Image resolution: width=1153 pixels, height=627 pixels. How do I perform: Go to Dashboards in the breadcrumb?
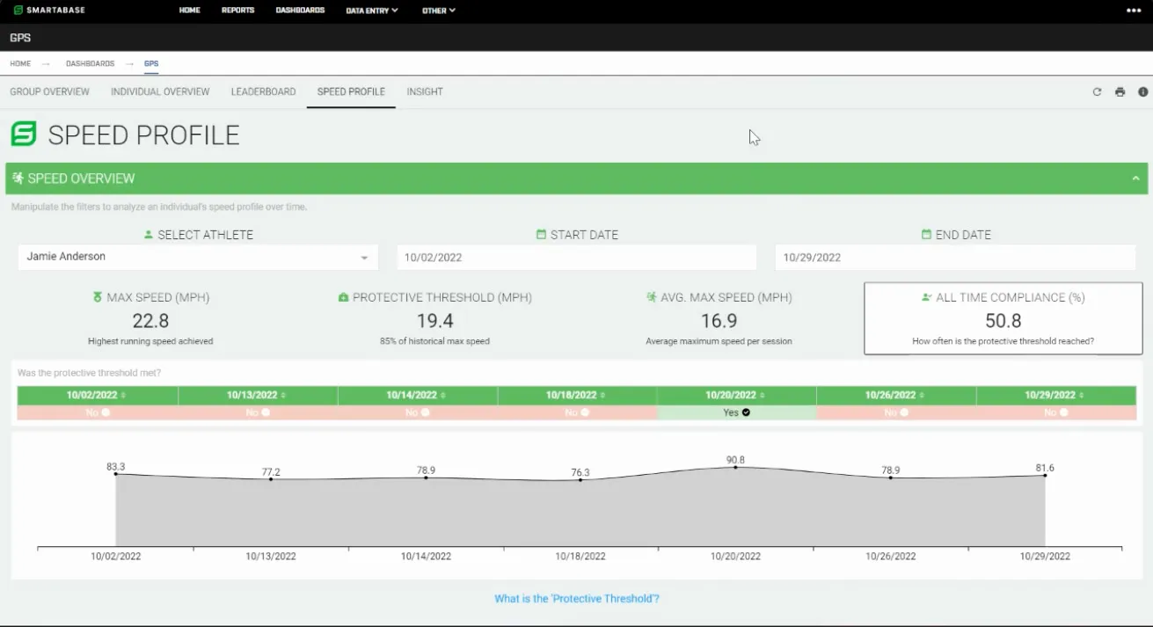point(90,64)
